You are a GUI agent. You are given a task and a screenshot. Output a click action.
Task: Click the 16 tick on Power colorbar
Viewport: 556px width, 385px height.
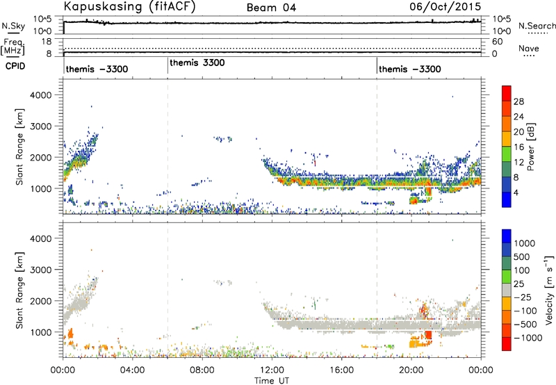click(518, 147)
